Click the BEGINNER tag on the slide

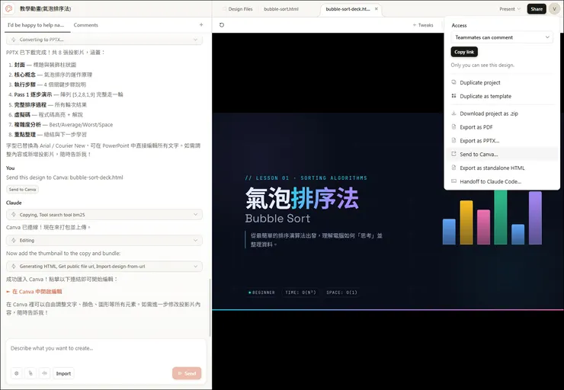[x=261, y=292]
